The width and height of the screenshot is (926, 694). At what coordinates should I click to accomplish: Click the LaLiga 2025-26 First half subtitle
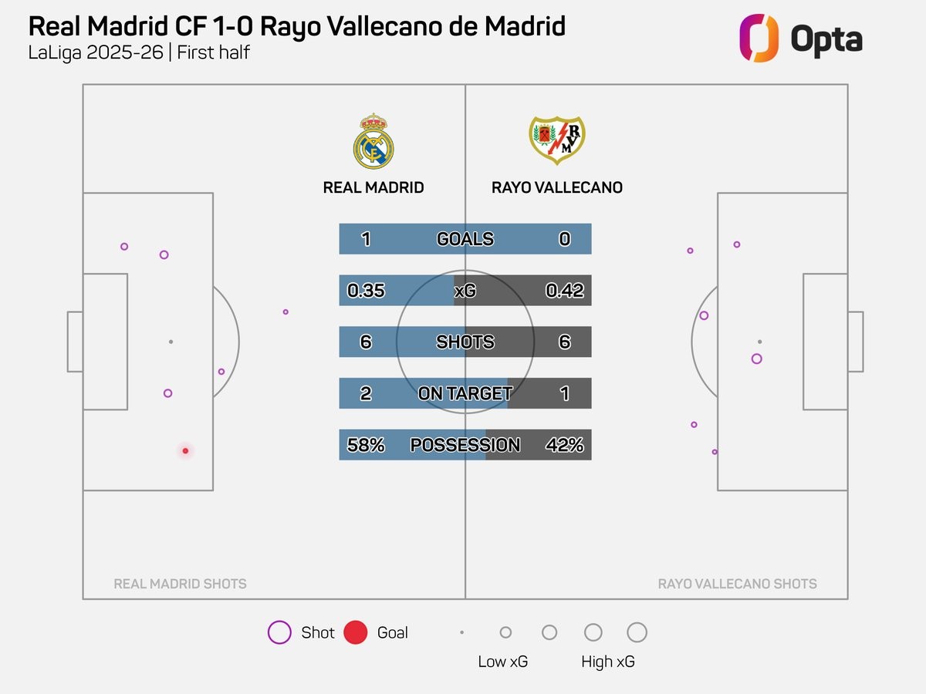pyautogui.click(x=139, y=53)
